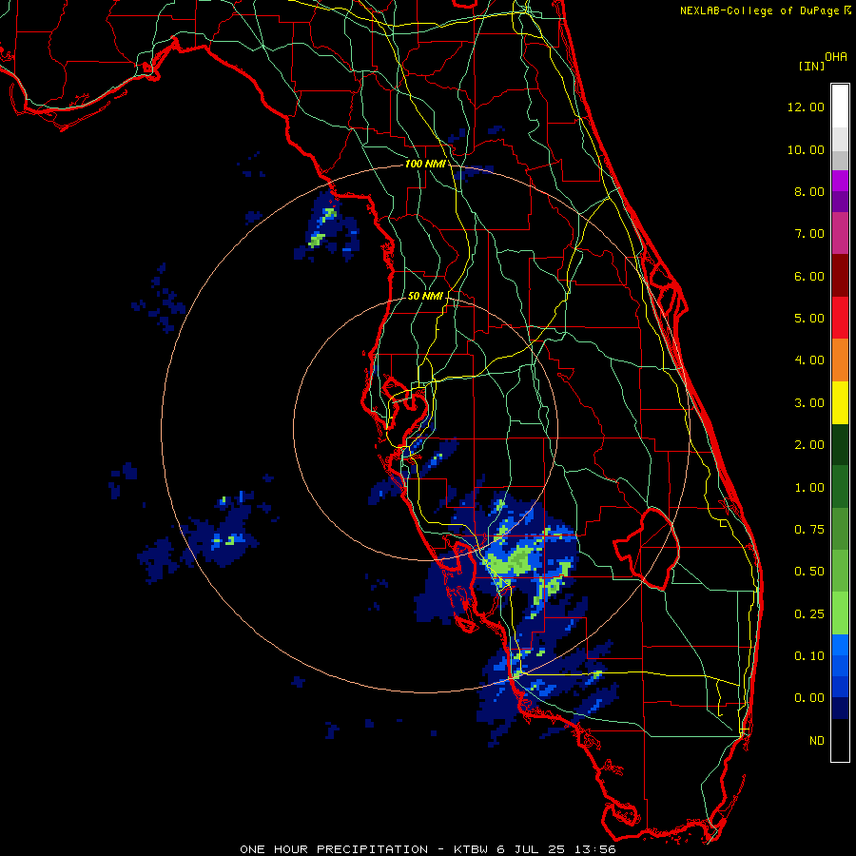The width and height of the screenshot is (856, 856).
Task: Click the 4.00 legend value
Action: click(809, 360)
